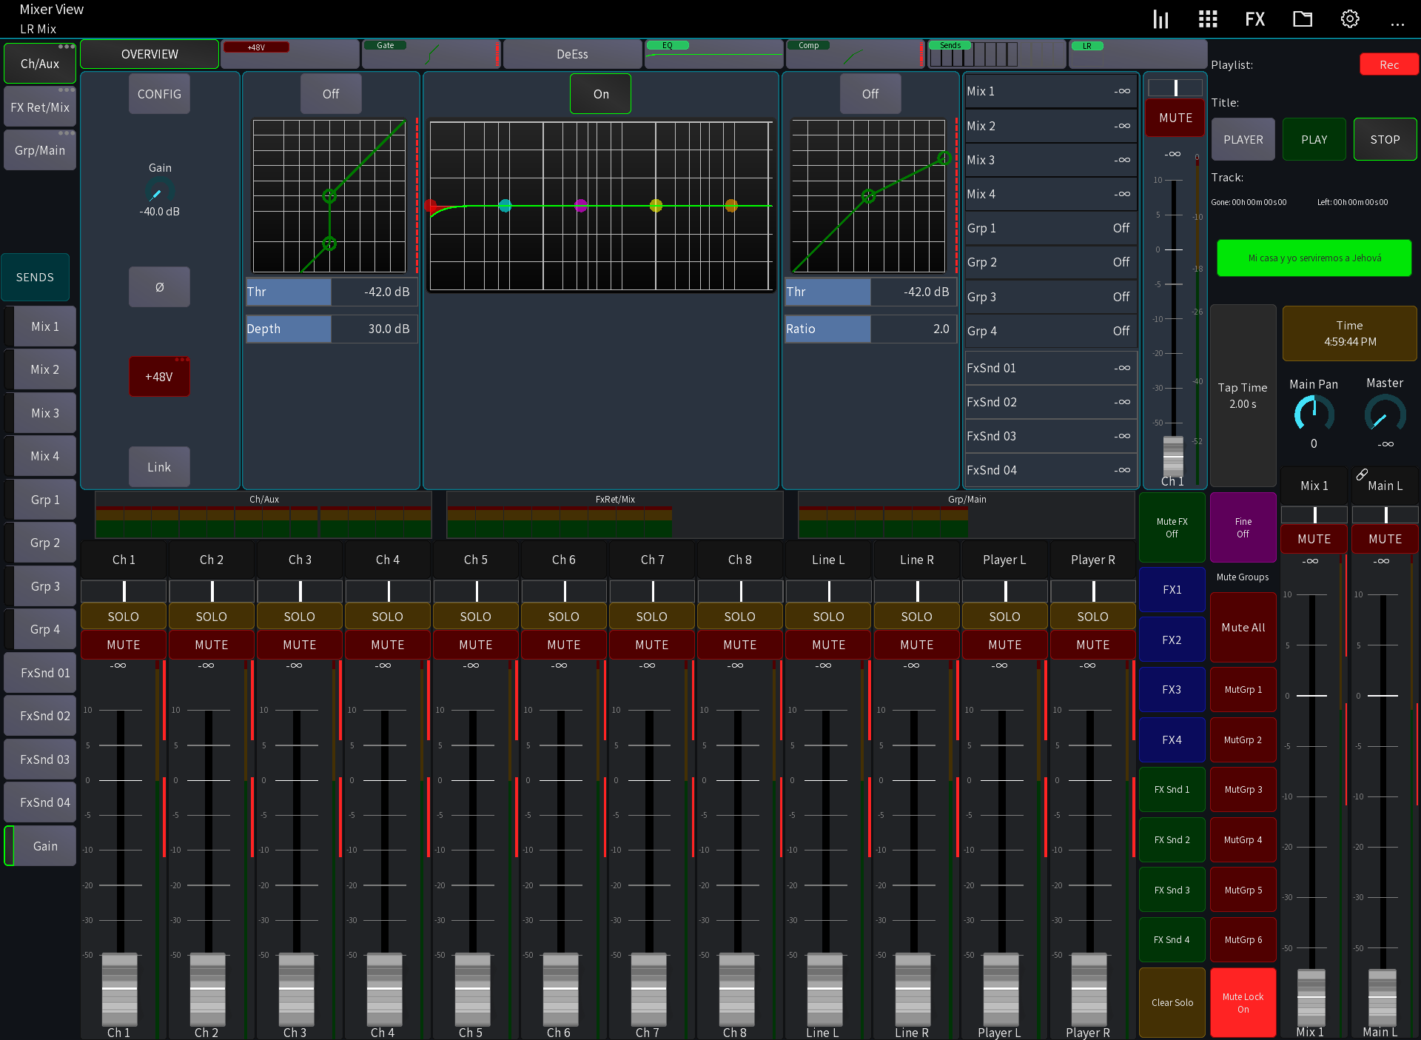1421x1040 pixels.
Task: Open the DeEss processing tab
Action: pyautogui.click(x=572, y=54)
